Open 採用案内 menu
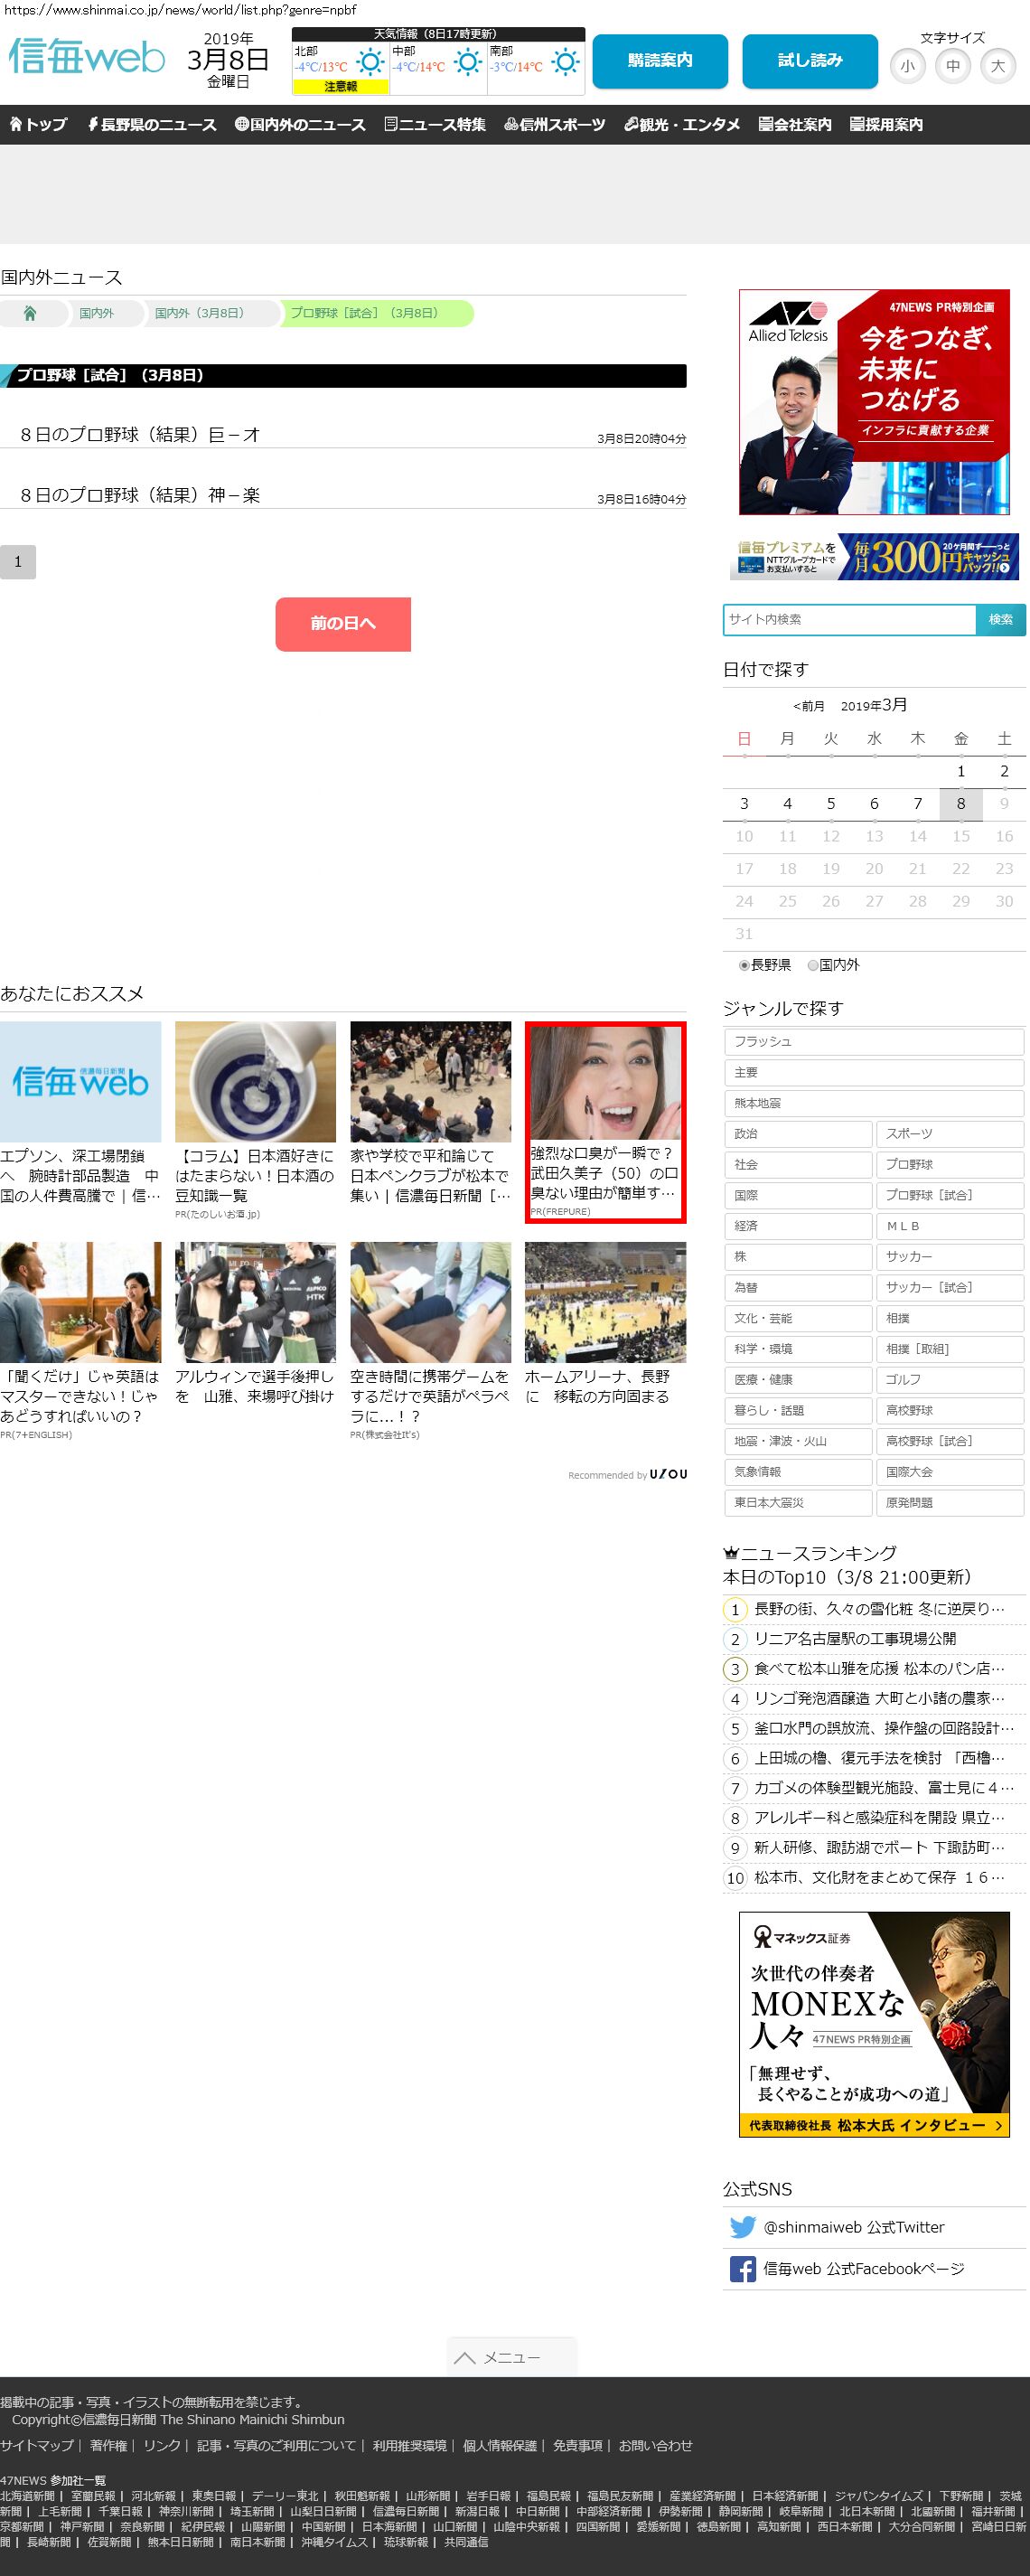Screen dimensions: 1030x2576 886,125
